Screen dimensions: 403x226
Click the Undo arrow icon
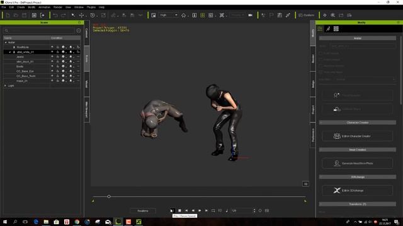click(x=55, y=15)
